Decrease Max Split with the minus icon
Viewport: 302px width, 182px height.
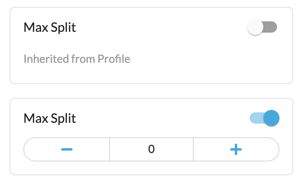click(67, 149)
